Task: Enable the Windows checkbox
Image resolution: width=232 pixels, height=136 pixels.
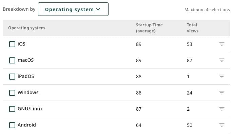Action: point(12,93)
